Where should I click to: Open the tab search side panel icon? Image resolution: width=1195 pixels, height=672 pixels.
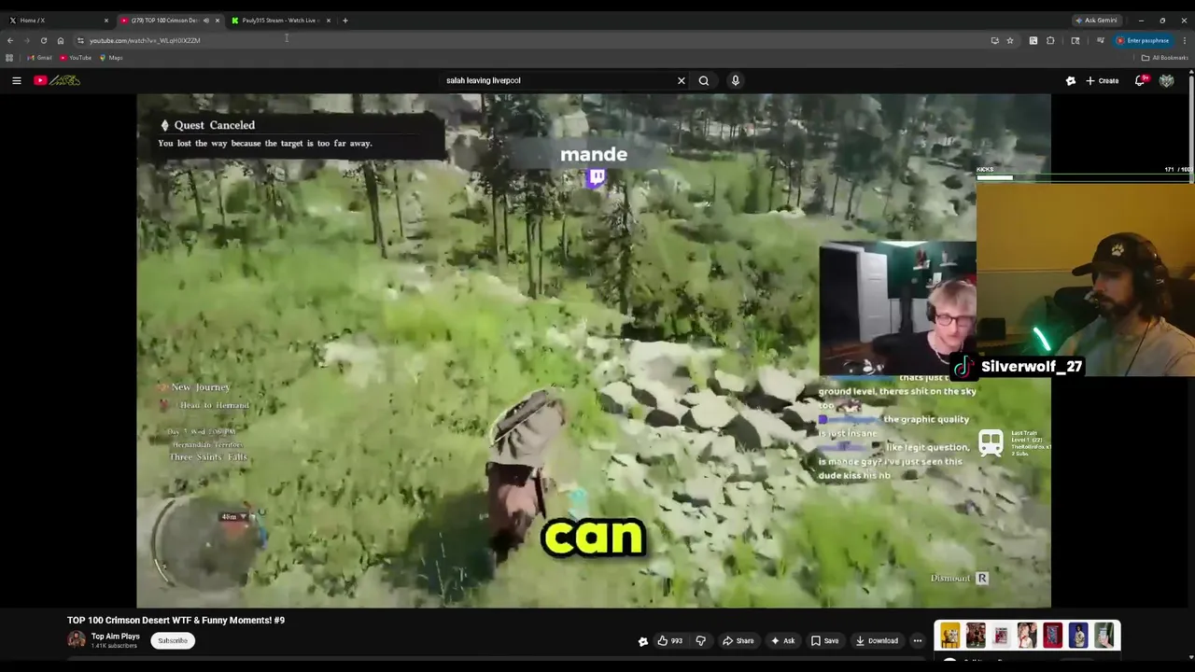coord(1075,40)
